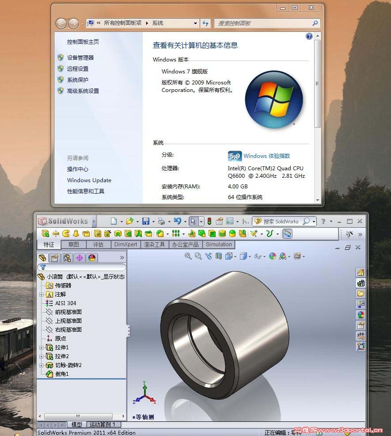Expand the 切除-旋转2 feature node
This screenshot has width=391, height=436.
tap(42, 365)
